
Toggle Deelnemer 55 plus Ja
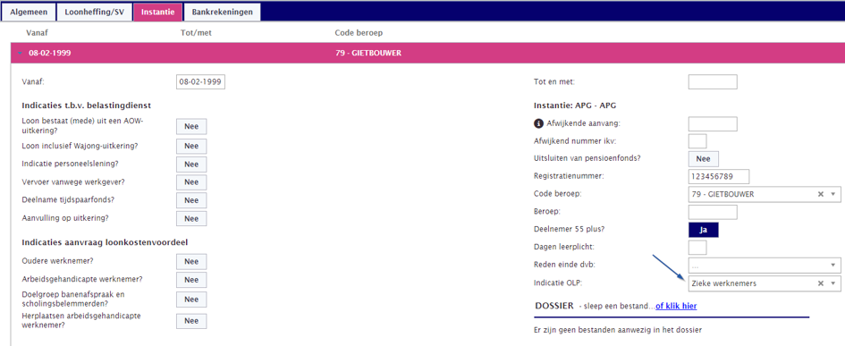click(x=703, y=230)
